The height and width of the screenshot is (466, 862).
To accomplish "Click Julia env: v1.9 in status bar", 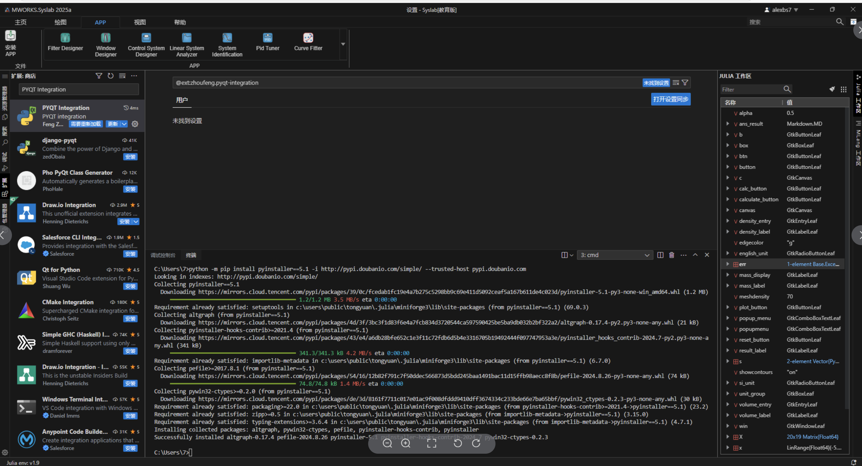I will [x=23, y=462].
